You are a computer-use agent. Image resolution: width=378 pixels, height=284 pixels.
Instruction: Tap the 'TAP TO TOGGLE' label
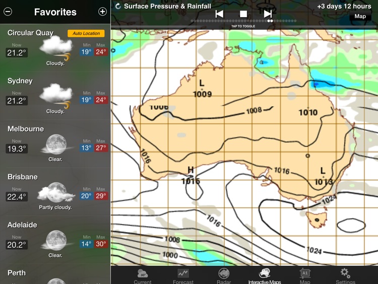click(x=243, y=26)
